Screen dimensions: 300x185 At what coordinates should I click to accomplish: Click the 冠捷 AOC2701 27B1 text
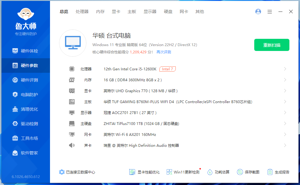tap(130, 113)
